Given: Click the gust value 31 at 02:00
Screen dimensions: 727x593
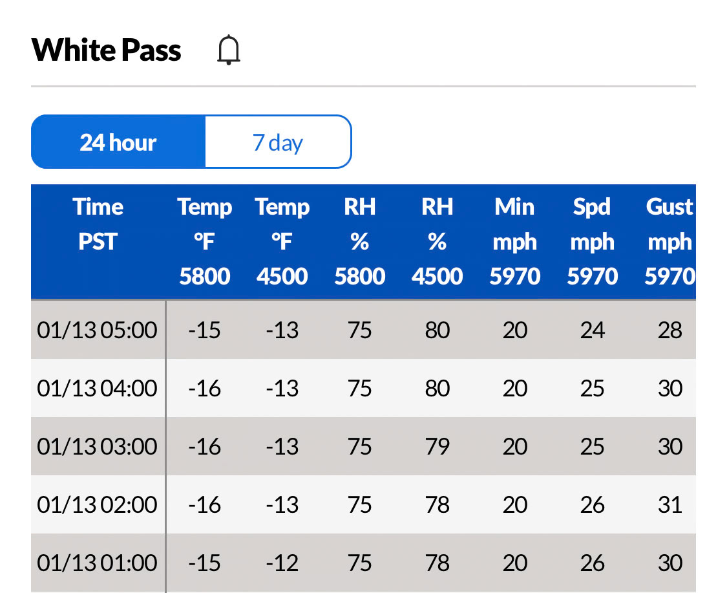Looking at the screenshot, I should tap(670, 504).
